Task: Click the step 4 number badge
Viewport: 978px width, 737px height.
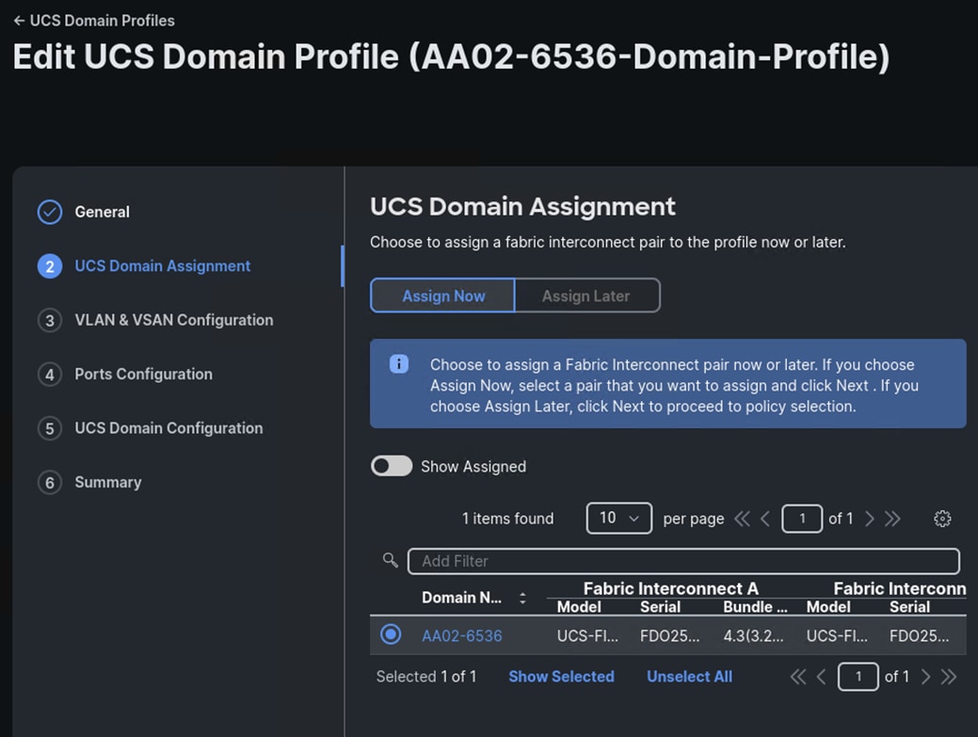Action: pos(50,375)
